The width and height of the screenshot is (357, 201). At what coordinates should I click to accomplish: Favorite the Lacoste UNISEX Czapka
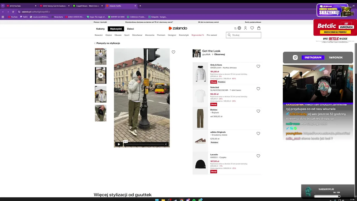tap(258, 156)
